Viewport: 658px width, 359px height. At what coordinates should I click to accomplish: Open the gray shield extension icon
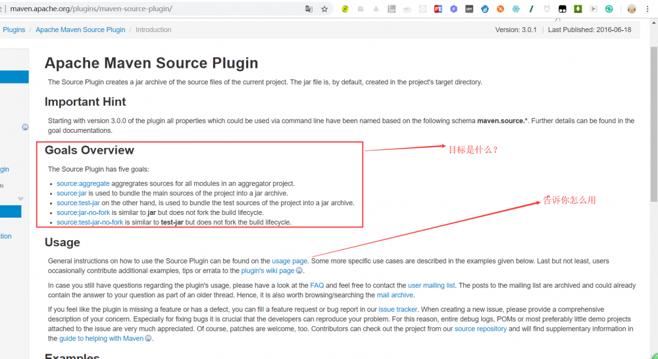tap(547, 9)
